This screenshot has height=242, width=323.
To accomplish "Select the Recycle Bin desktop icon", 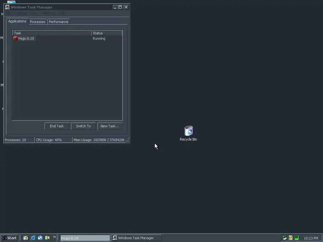I will [x=189, y=134].
